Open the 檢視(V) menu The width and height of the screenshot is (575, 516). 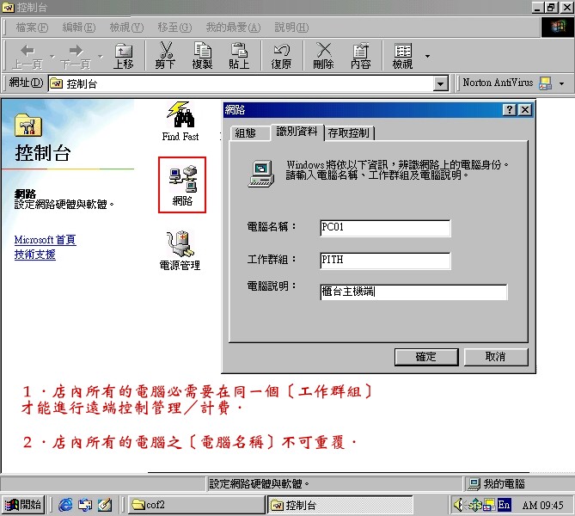pos(127,28)
